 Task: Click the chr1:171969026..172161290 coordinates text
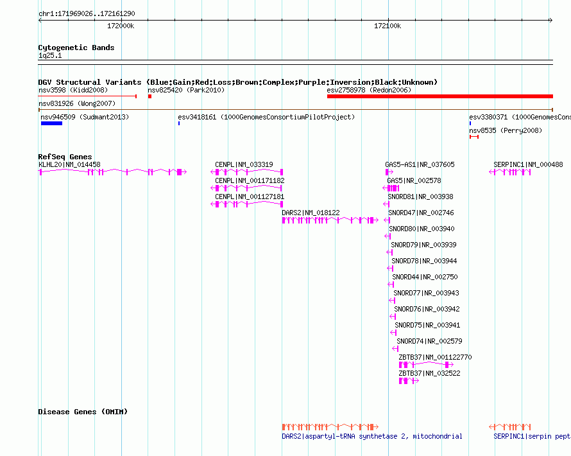click(87, 13)
